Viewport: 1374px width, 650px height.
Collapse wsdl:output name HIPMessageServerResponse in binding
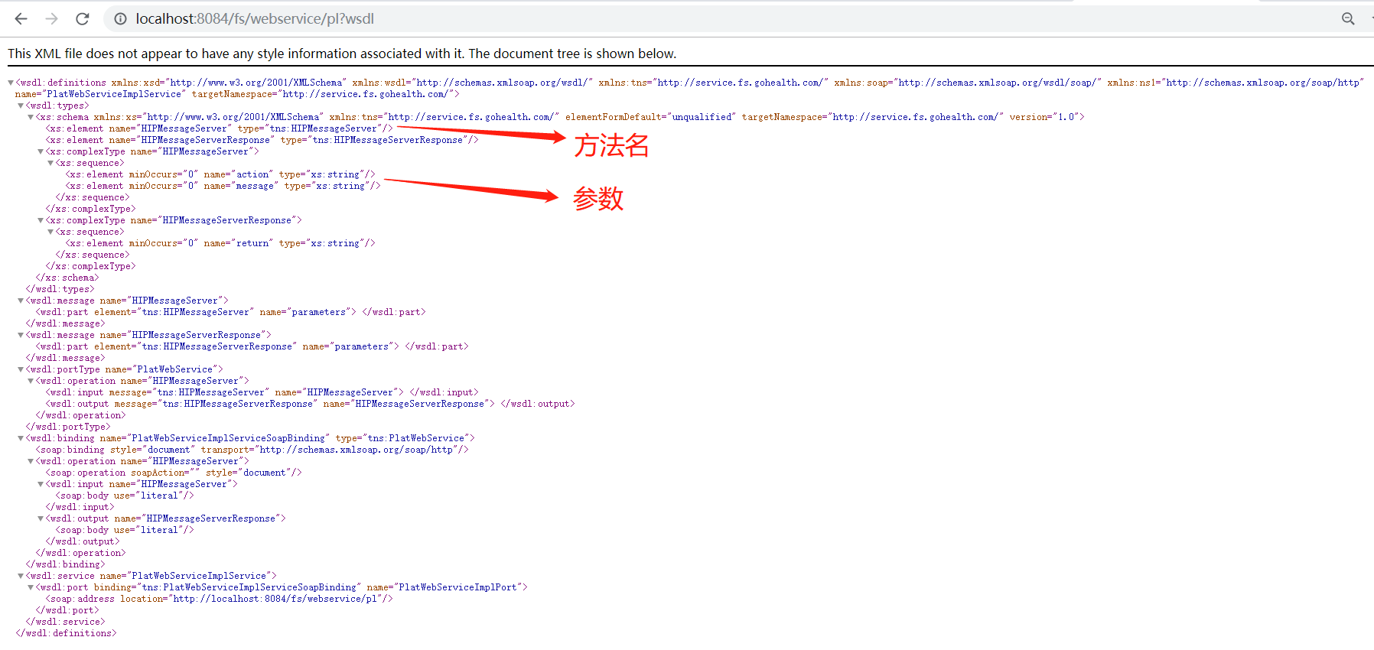(41, 518)
